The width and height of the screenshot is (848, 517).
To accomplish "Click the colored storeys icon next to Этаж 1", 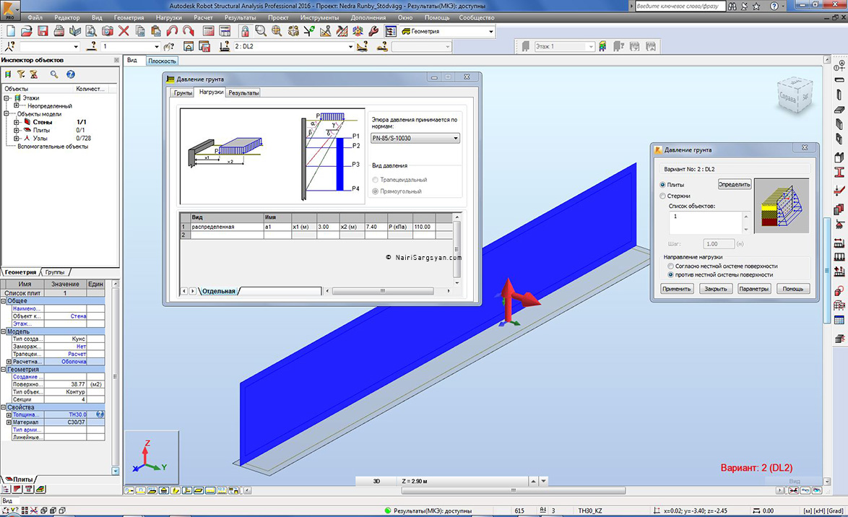I will 602,46.
